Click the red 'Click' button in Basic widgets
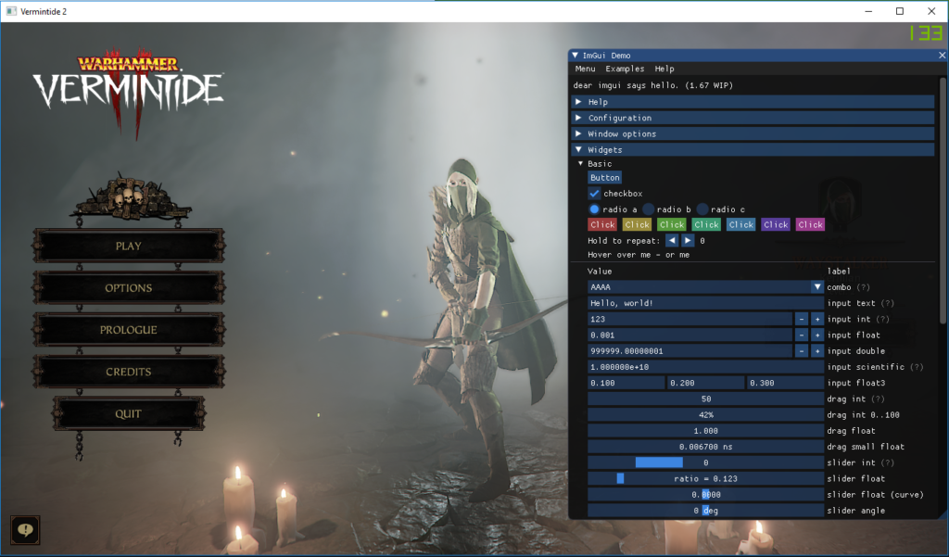 pos(601,224)
